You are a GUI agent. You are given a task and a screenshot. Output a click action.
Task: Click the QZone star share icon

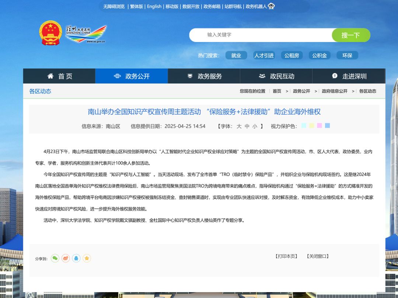tap(87, 258)
